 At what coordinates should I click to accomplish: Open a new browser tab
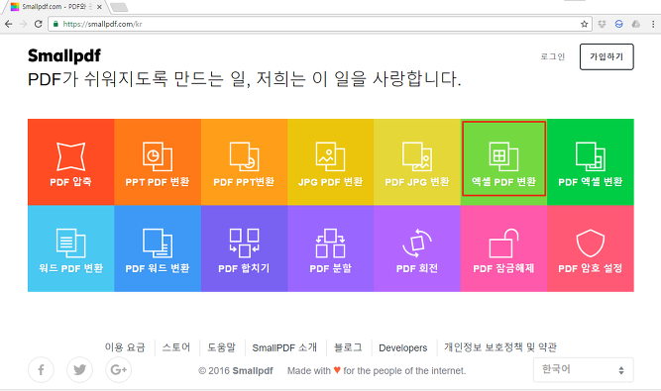point(119,7)
